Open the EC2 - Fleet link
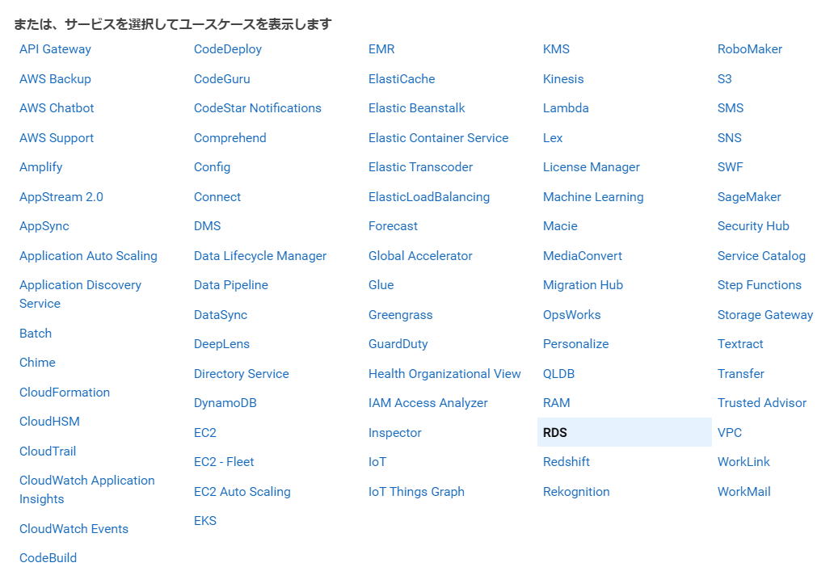 click(x=224, y=462)
